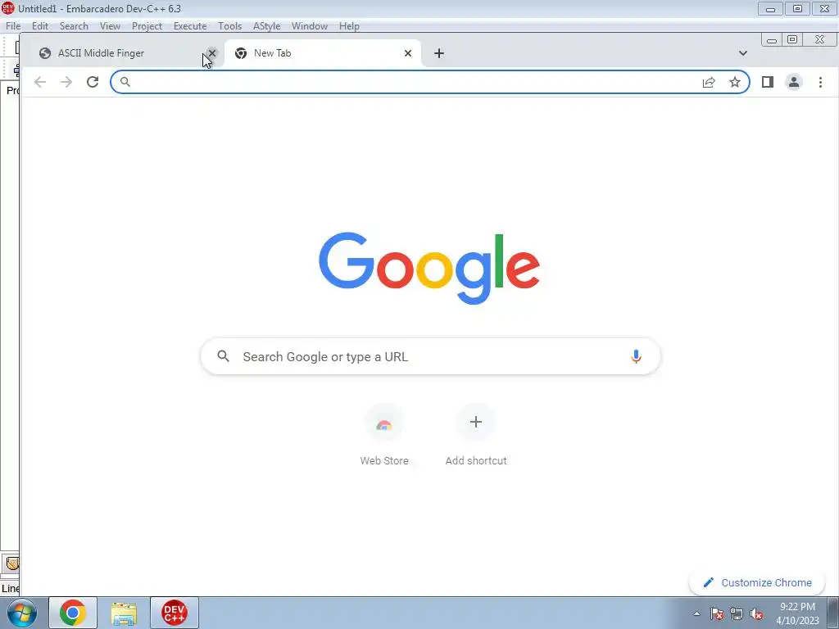This screenshot has width=839, height=629.
Task: Open Dev-C++ Search menu
Action: click(74, 25)
